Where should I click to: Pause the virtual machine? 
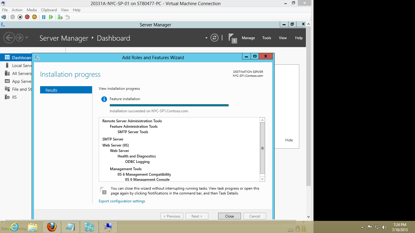point(44,17)
